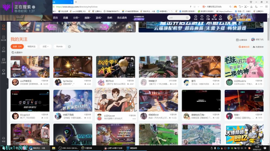Click the LGDSecret streamer name
270x151 pixels.
pos(109,115)
